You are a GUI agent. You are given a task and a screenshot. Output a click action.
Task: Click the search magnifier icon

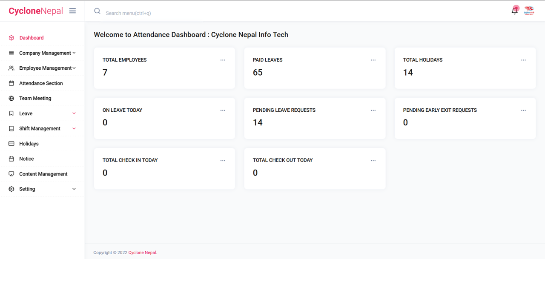pos(97,11)
